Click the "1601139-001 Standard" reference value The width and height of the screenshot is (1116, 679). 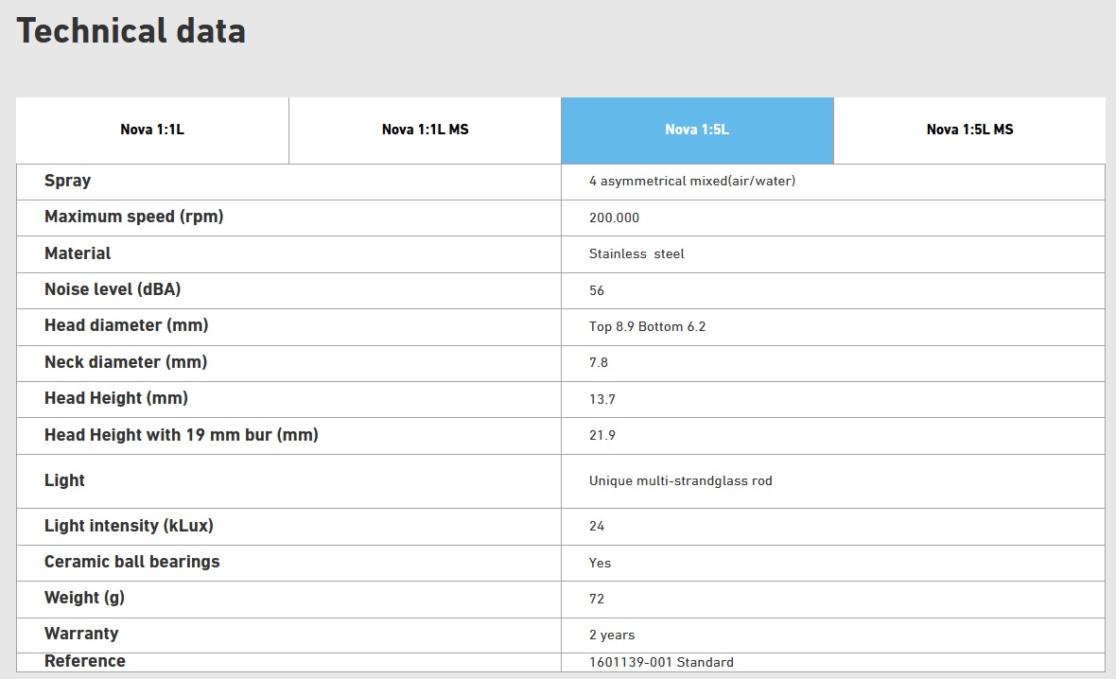661,662
